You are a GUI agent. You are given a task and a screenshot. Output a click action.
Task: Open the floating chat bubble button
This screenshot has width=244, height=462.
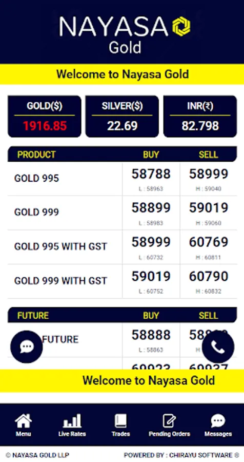click(27, 347)
